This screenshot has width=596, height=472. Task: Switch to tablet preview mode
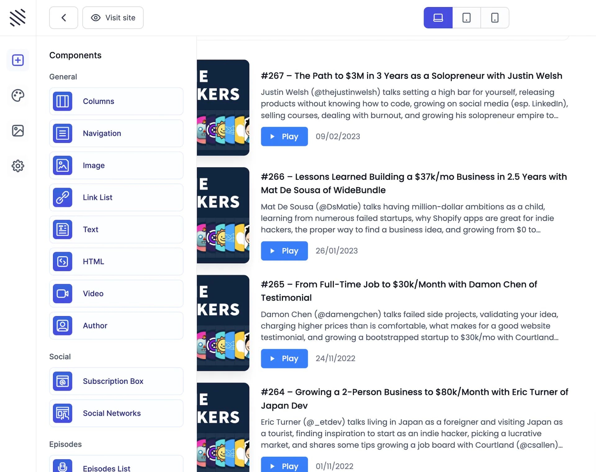pyautogui.click(x=466, y=18)
